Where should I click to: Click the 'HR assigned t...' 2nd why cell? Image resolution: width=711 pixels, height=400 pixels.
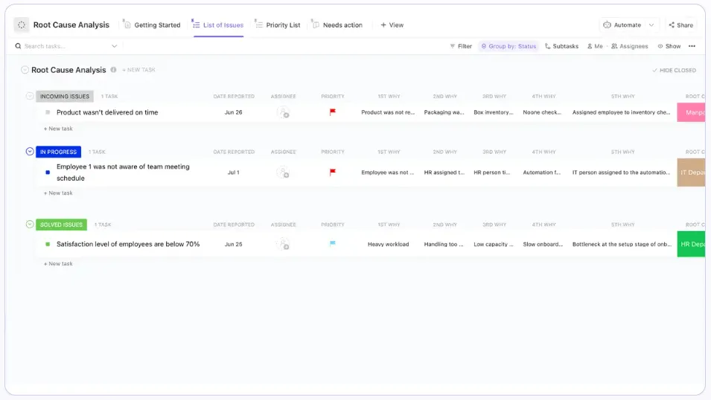[444, 172]
